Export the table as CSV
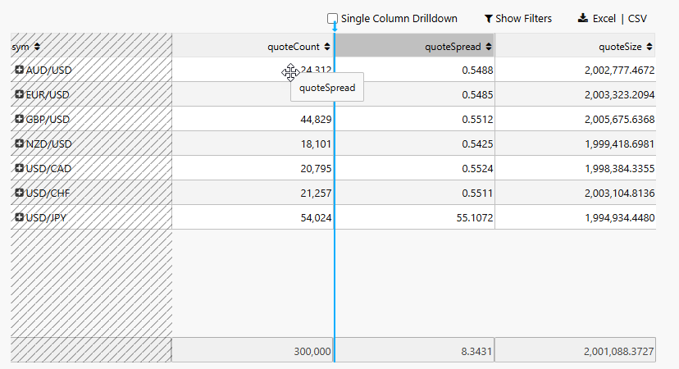Viewport: 679px width, 369px height. coord(637,19)
